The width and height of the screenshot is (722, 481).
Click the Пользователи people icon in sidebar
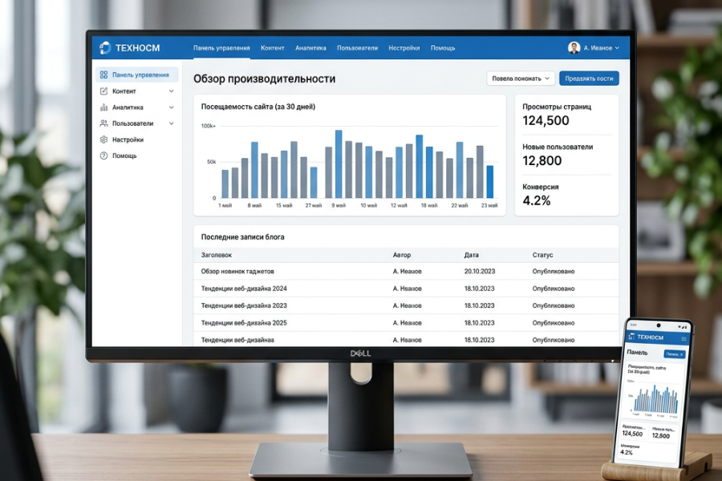coord(103,123)
